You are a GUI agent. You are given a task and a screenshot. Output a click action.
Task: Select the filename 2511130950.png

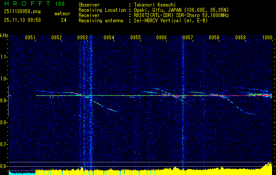coord(22,12)
